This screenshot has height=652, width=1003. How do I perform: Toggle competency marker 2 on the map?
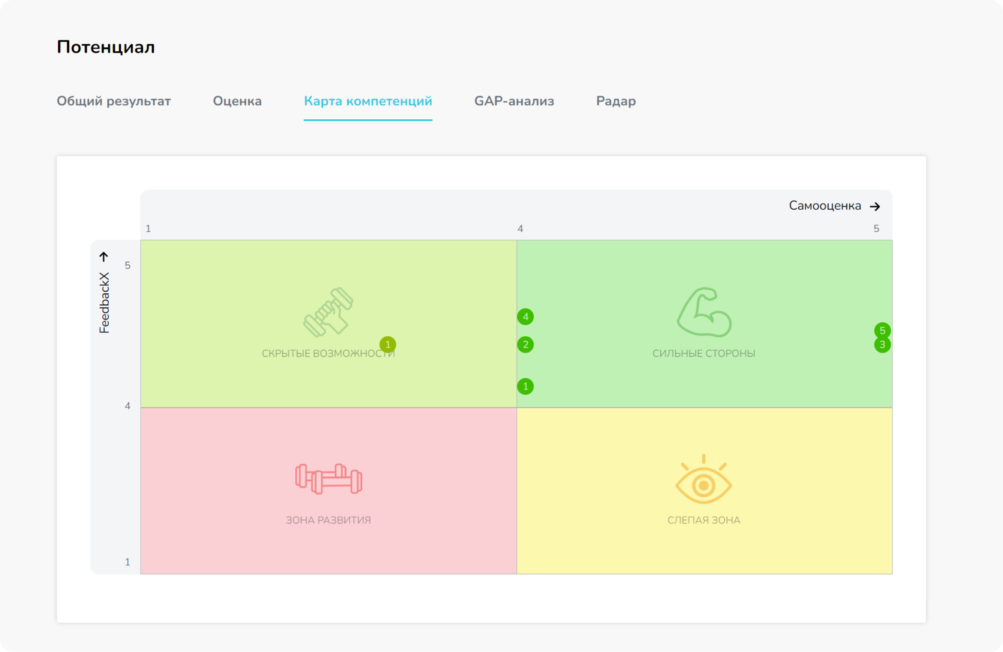525,345
